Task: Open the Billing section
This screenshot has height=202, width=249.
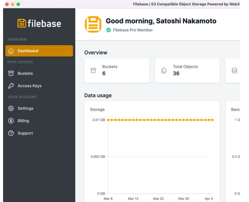Action: (23, 121)
